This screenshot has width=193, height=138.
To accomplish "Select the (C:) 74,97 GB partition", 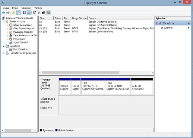I will coord(93,86).
